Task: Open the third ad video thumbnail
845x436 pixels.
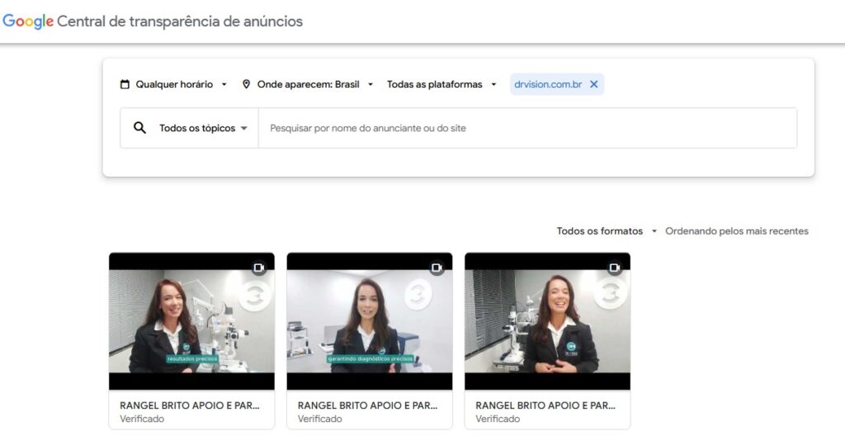Action: coord(548,321)
